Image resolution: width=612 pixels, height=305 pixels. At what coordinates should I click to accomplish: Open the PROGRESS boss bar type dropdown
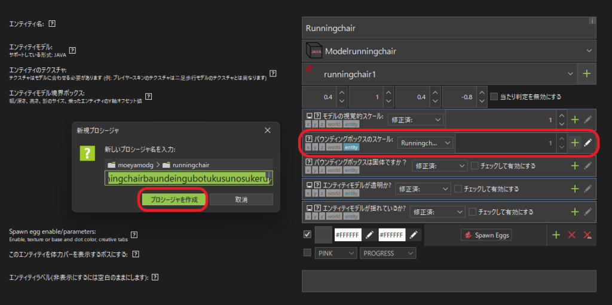pyautogui.click(x=388, y=254)
